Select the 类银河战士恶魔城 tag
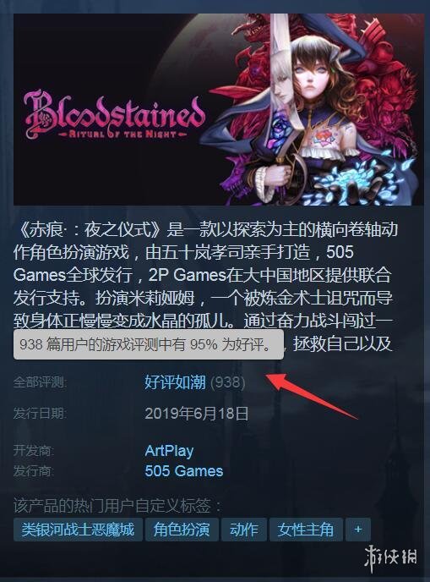The image size is (430, 582). tap(78, 530)
